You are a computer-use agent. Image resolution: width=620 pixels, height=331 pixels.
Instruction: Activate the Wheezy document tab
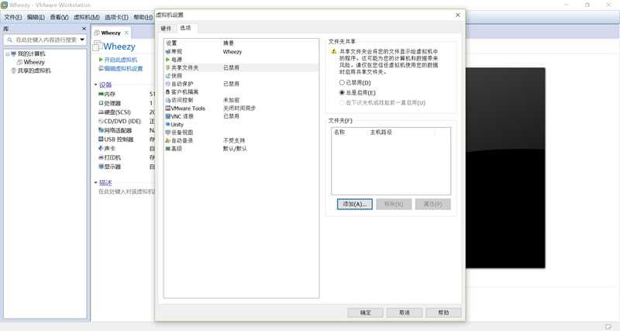pos(111,33)
